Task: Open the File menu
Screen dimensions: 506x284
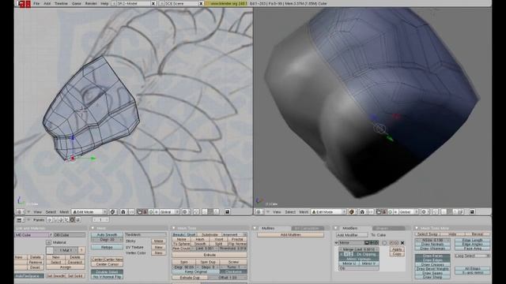Action: [x=36, y=3]
